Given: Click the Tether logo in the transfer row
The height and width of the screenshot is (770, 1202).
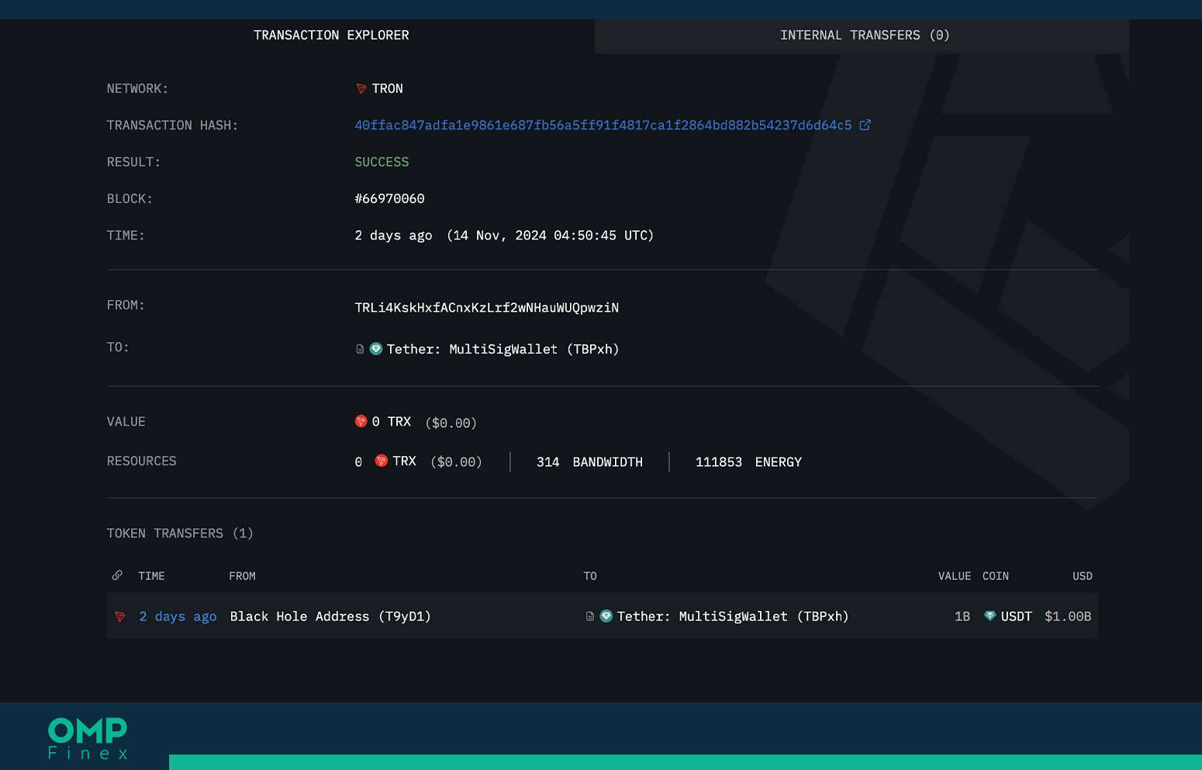Looking at the screenshot, I should tap(606, 616).
